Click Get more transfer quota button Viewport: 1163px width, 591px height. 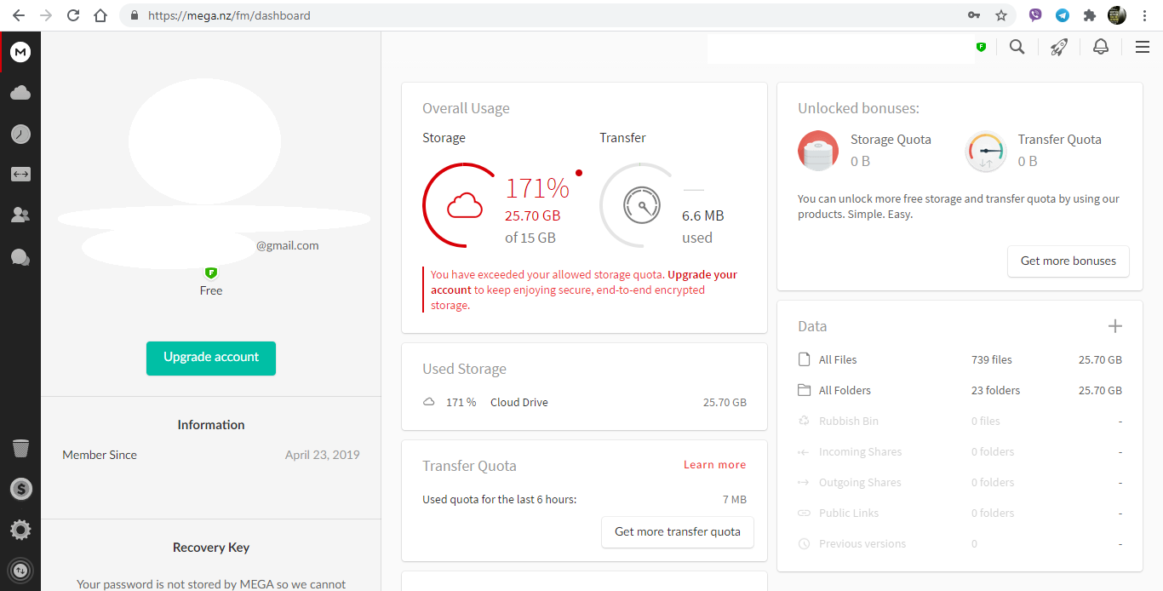point(678,531)
